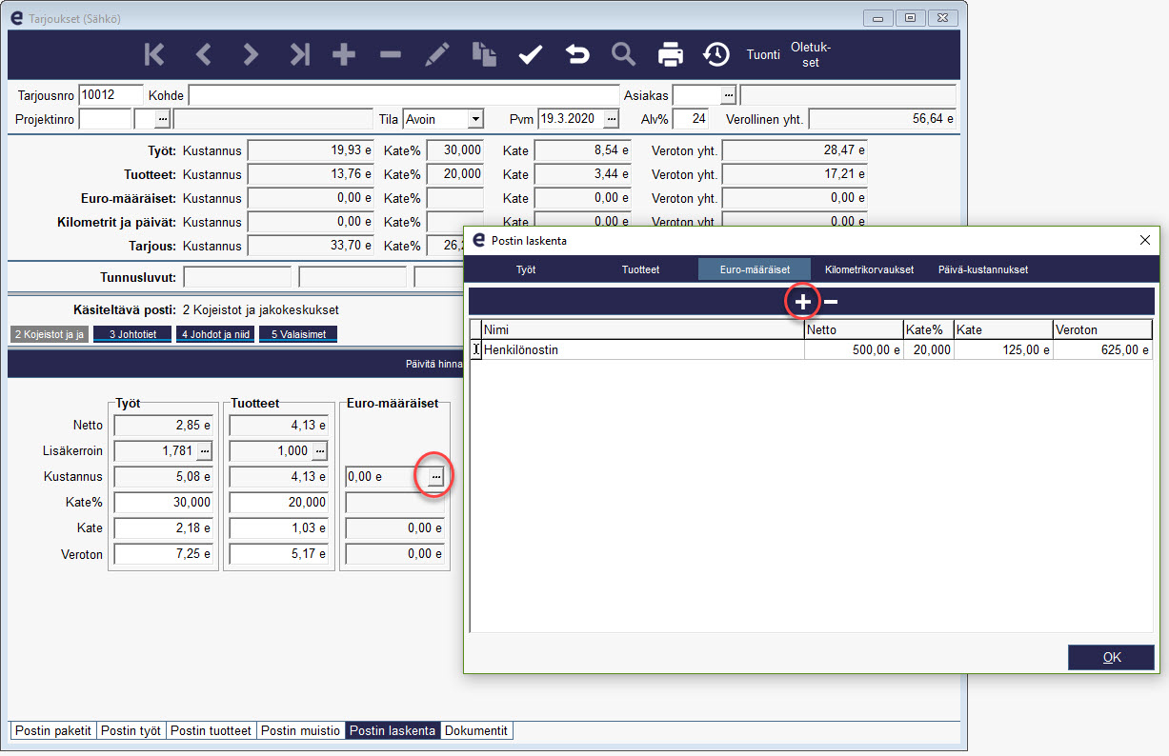Click Netto cell 500,00 e
Viewport: 1169px width, 756px height.
(x=854, y=349)
